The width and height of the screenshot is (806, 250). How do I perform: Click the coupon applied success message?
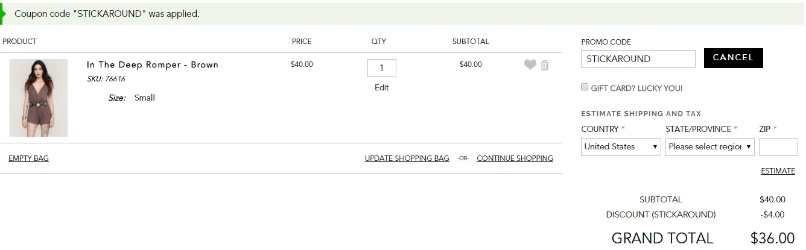[107, 13]
